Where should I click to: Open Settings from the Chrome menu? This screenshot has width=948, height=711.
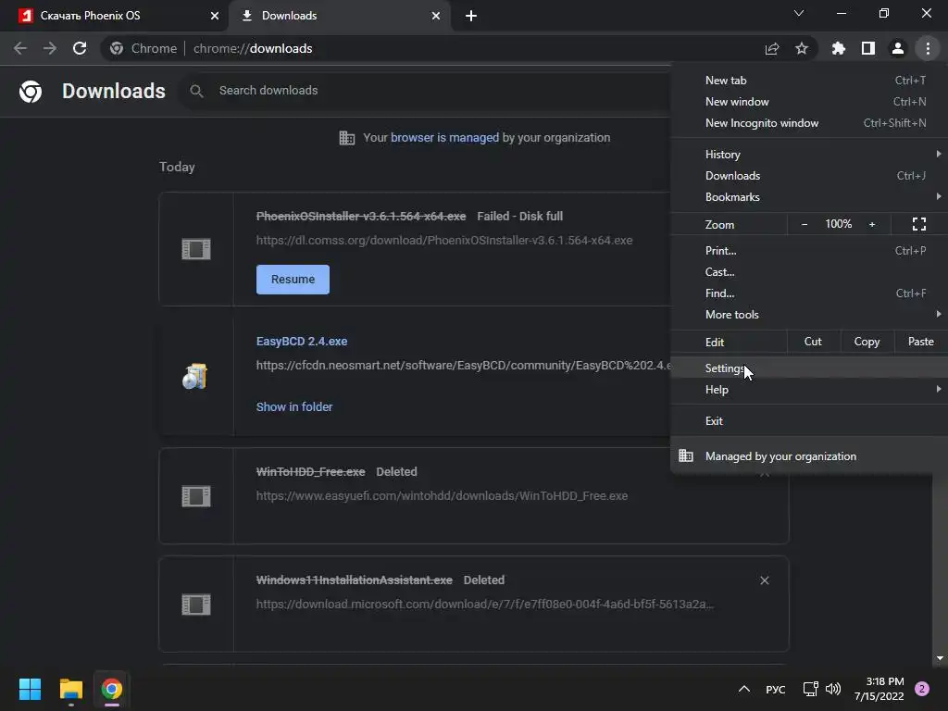coord(809,368)
